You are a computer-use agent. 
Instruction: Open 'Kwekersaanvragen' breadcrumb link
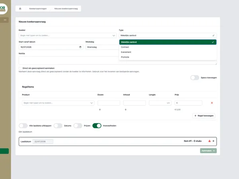[38, 9]
